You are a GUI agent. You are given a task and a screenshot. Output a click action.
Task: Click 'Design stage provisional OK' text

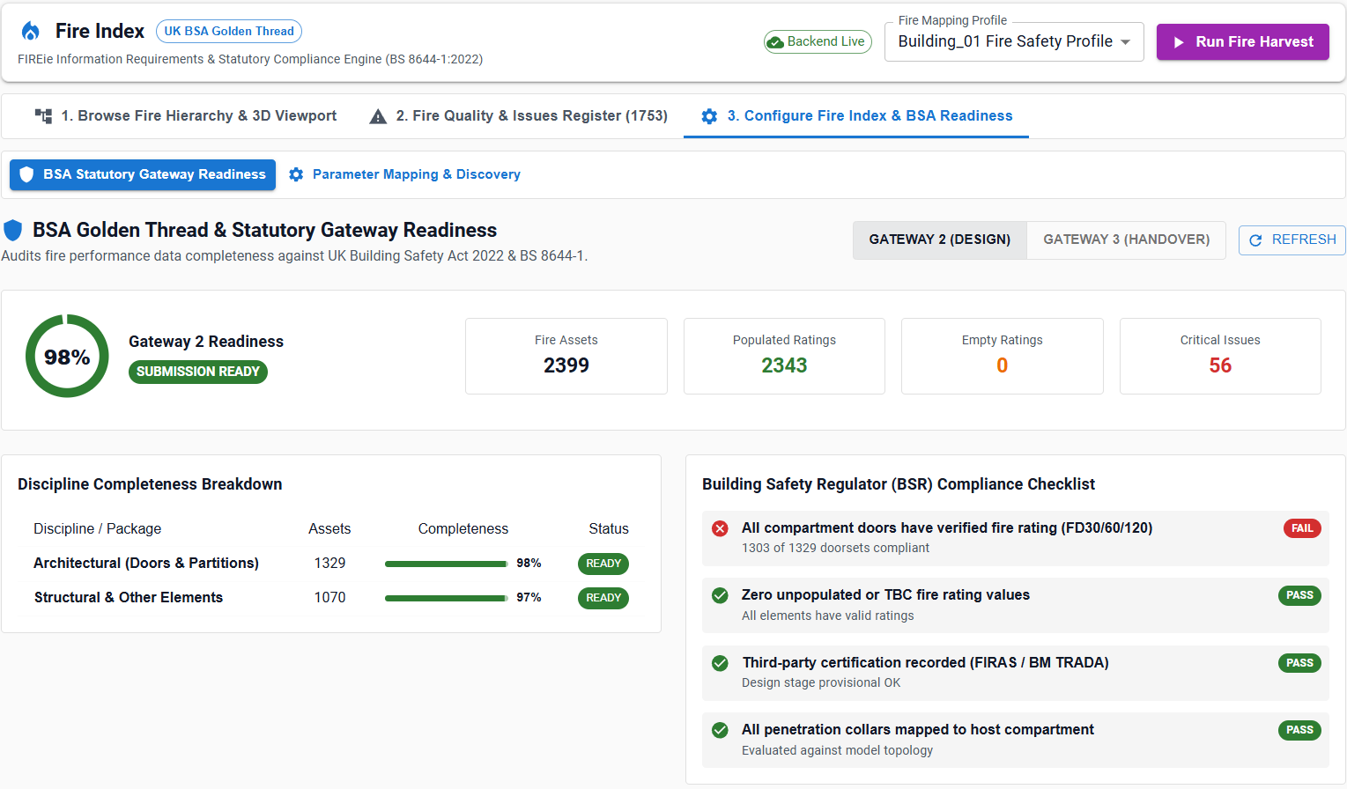click(x=821, y=682)
